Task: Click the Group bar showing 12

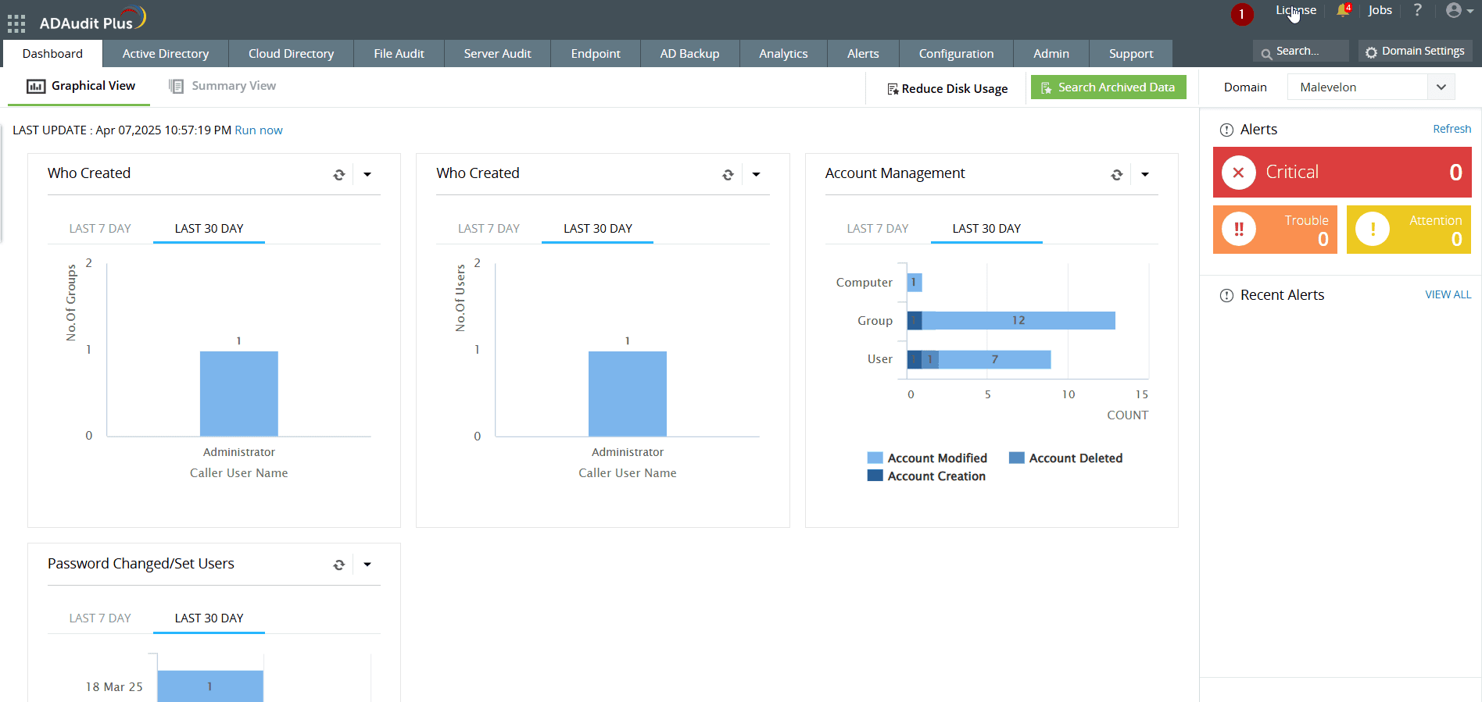Action: click(x=1018, y=321)
